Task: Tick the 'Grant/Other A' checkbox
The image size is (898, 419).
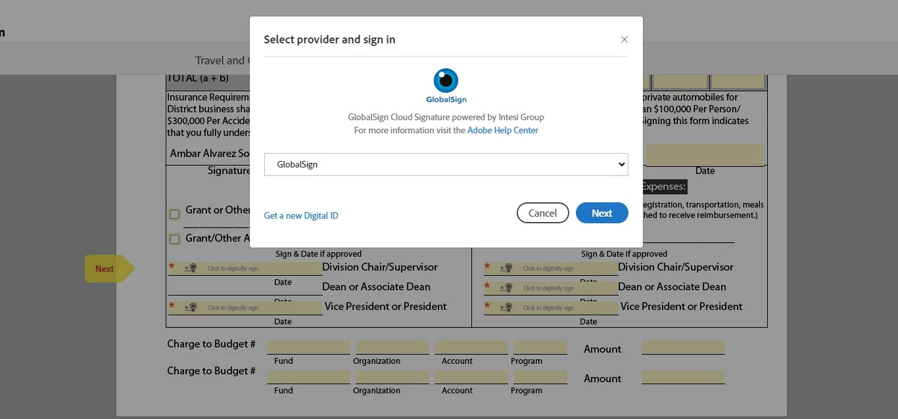Action: click(174, 239)
